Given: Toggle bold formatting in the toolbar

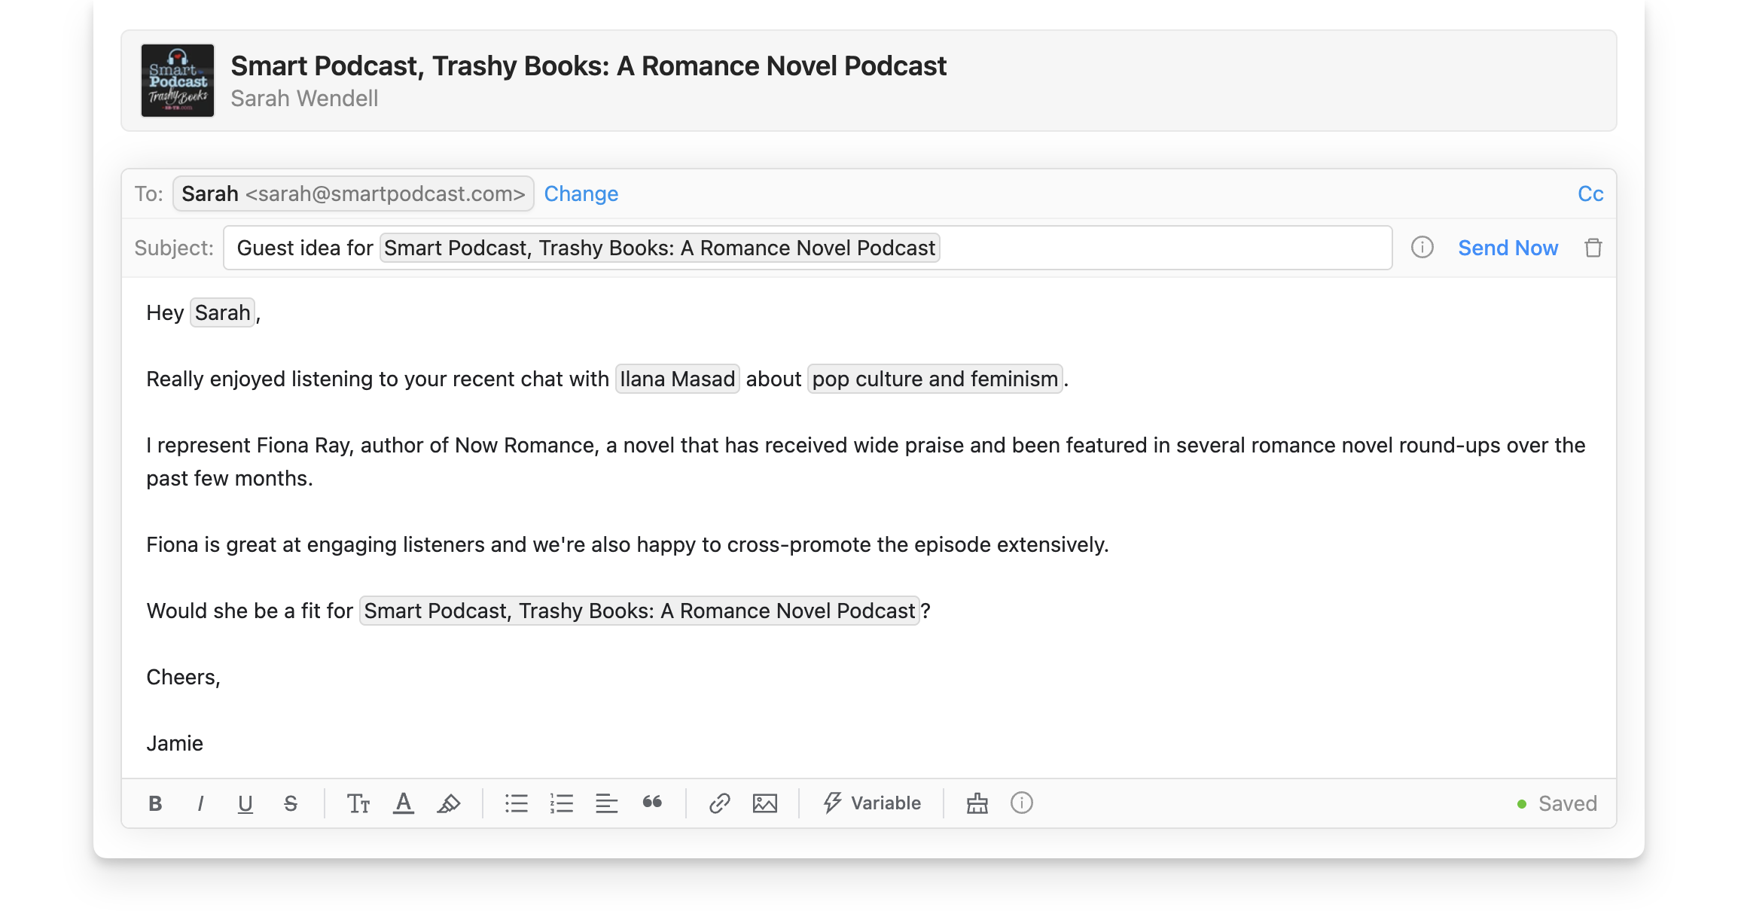Looking at the screenshot, I should click(155, 803).
